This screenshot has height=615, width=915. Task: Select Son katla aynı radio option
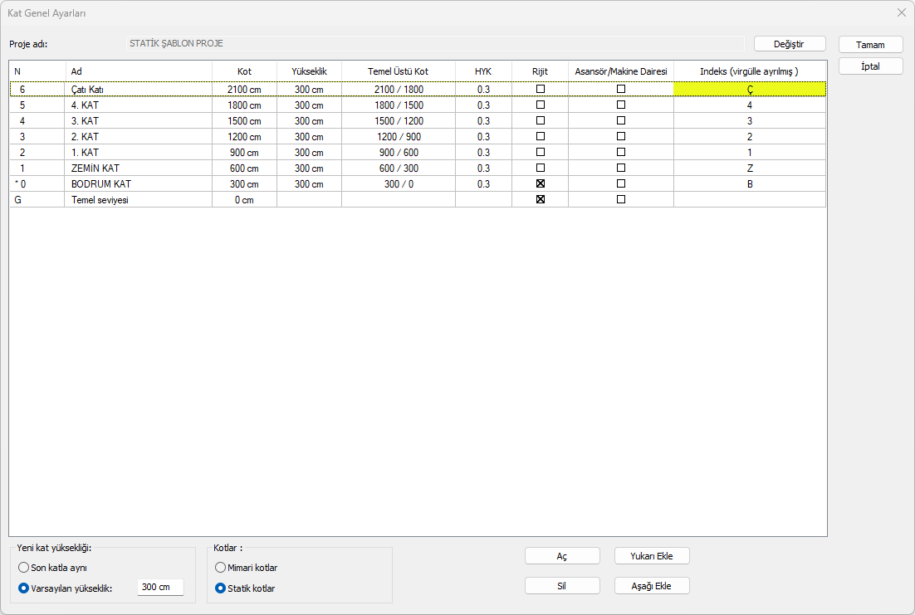click(24, 568)
